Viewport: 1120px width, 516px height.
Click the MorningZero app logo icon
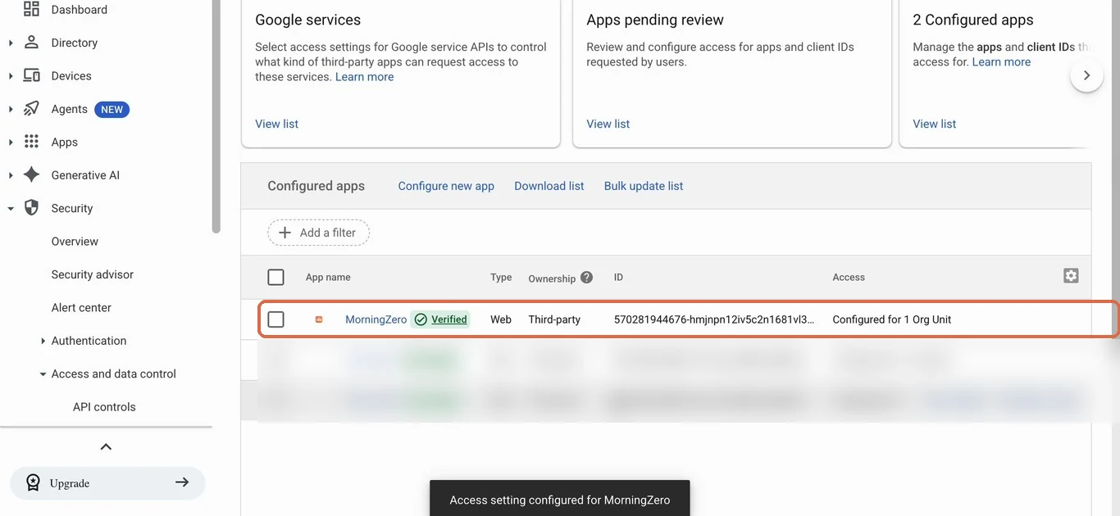[x=319, y=319]
